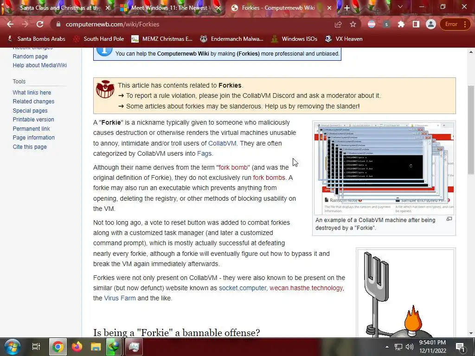Open Firefox from the taskbar

[x=77, y=347]
